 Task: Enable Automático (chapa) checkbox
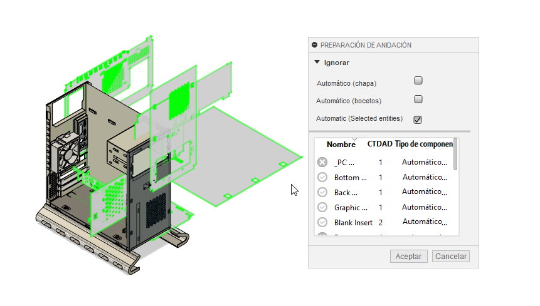418,80
